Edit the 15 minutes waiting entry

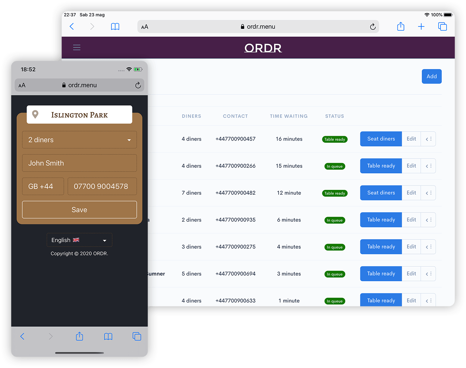pyautogui.click(x=411, y=166)
